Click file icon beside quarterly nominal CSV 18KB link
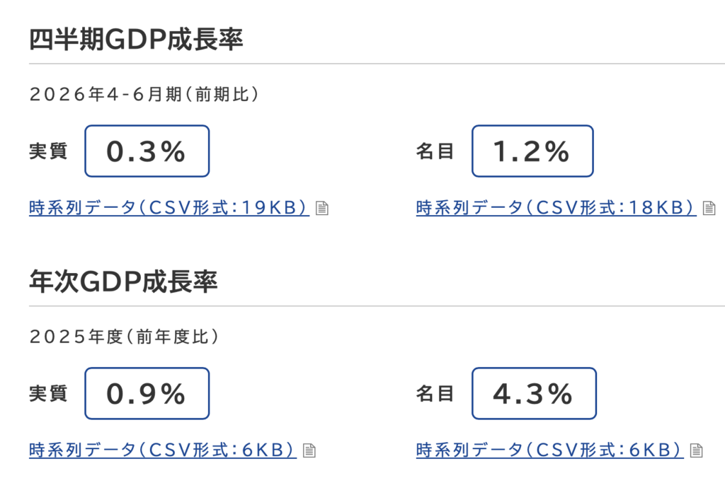The width and height of the screenshot is (725, 483). (709, 208)
